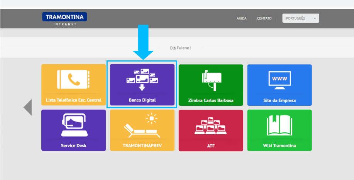Open the CONTATO link
354x180 pixels.
tap(264, 18)
